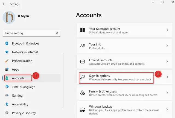Open Email & accounts
This screenshot has height=118, width=175.
point(124,61)
